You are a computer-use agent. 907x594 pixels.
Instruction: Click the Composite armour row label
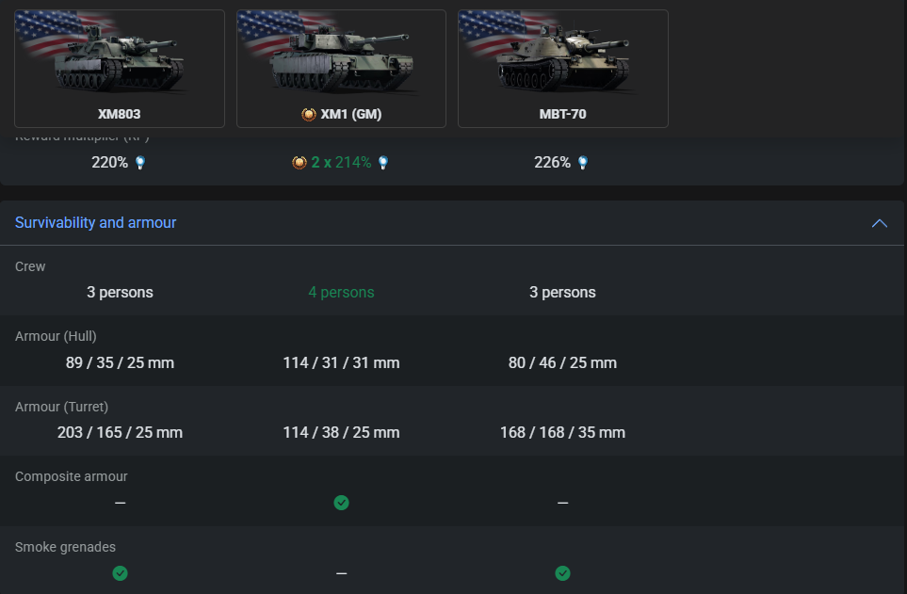point(72,476)
